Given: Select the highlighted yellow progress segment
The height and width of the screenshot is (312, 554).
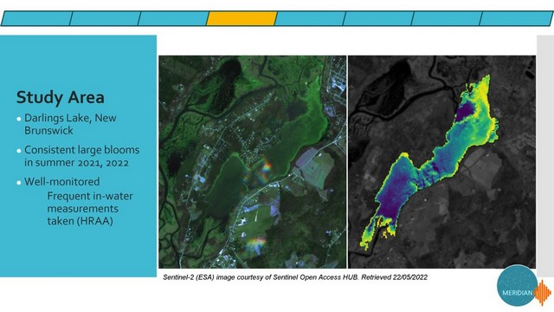Looking at the screenshot, I should [242, 18].
